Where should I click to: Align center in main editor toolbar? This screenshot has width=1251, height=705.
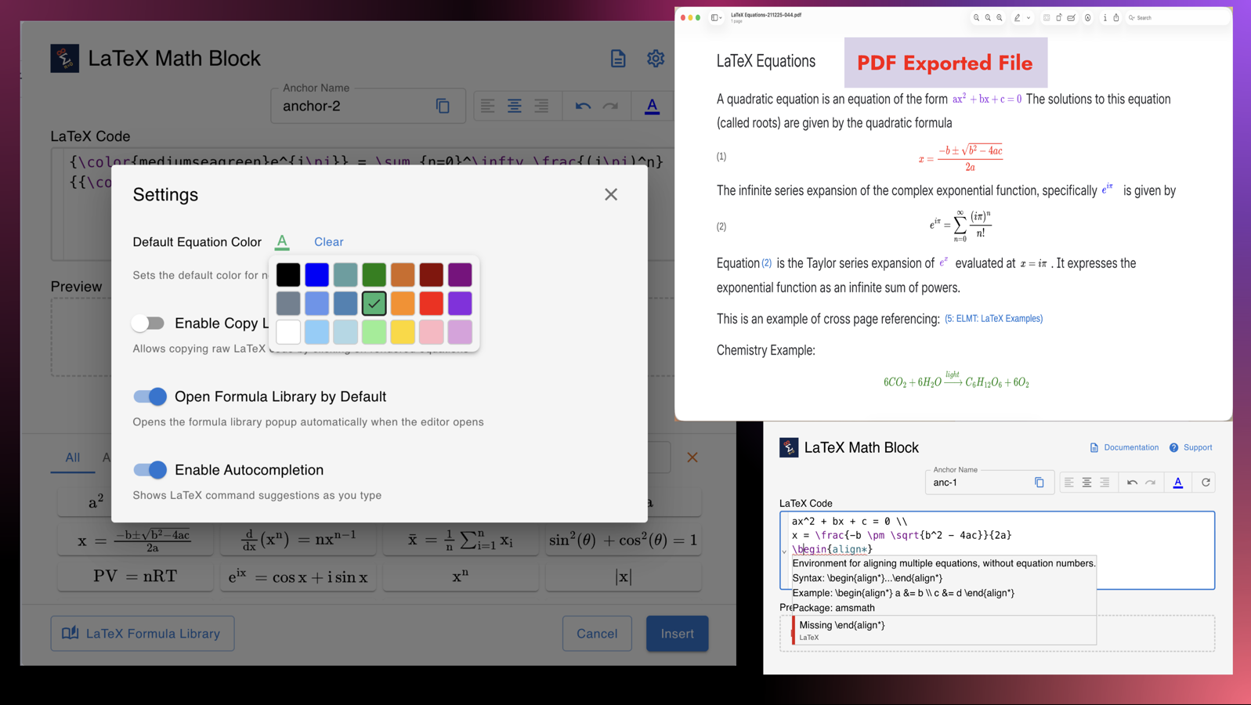coord(515,106)
